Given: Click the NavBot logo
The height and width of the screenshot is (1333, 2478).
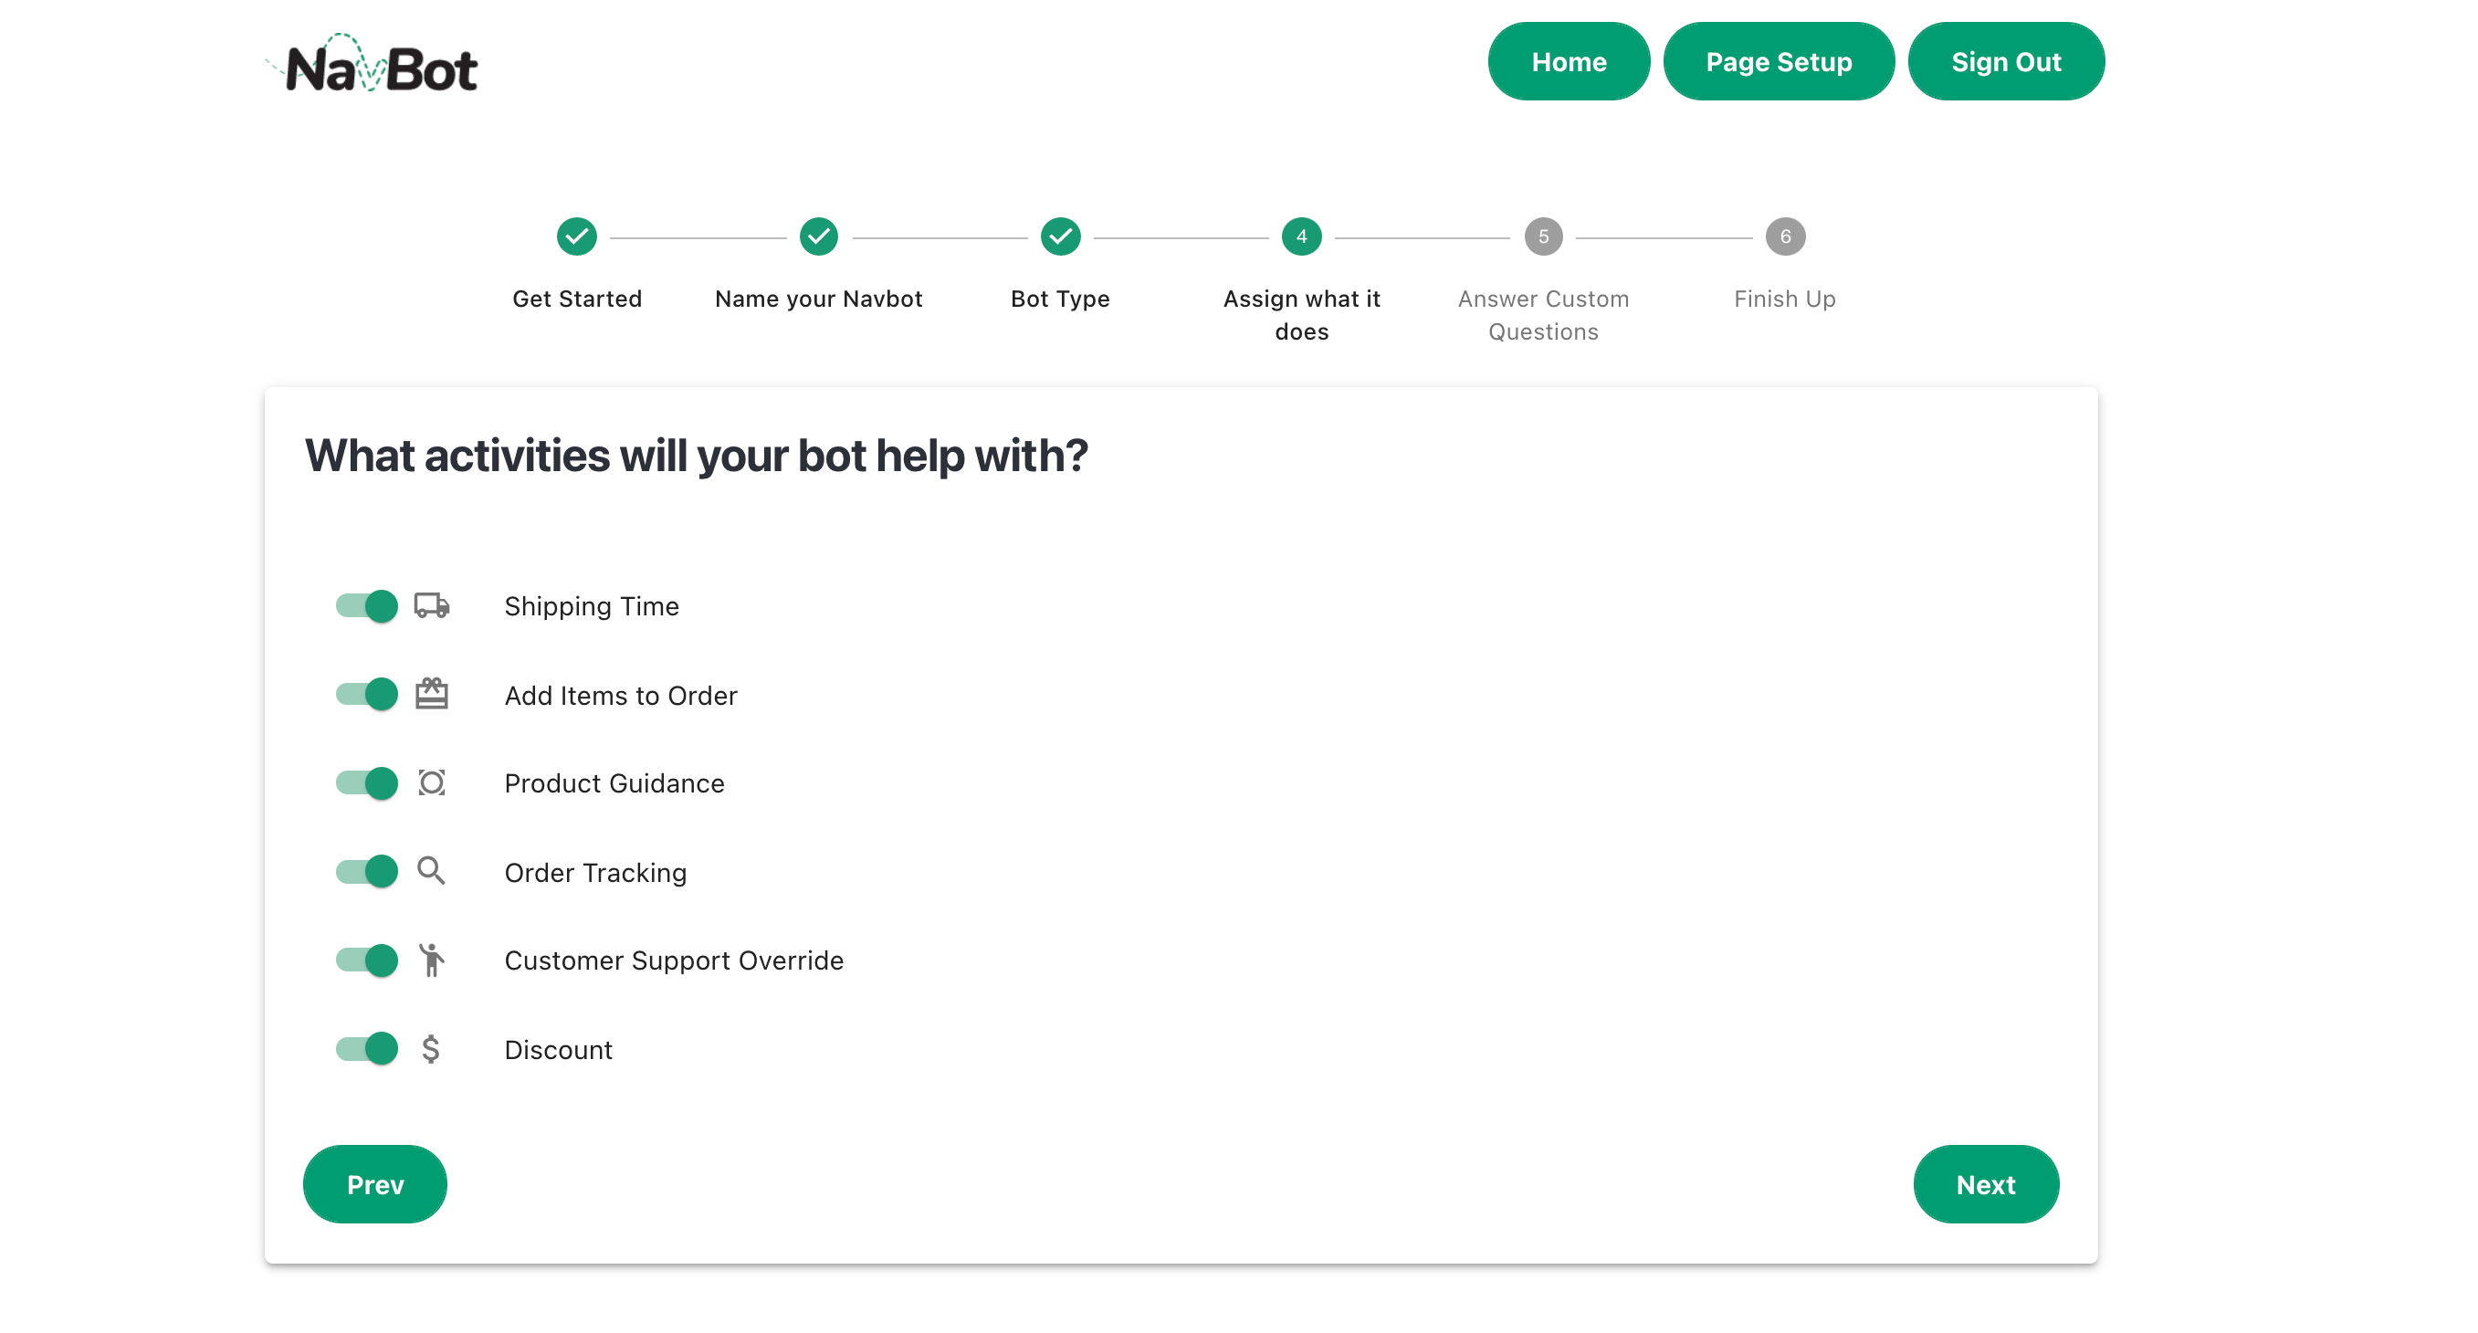Looking at the screenshot, I should click(373, 66).
